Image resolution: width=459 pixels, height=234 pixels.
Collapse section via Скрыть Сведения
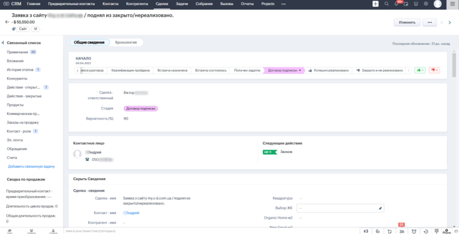89,179
